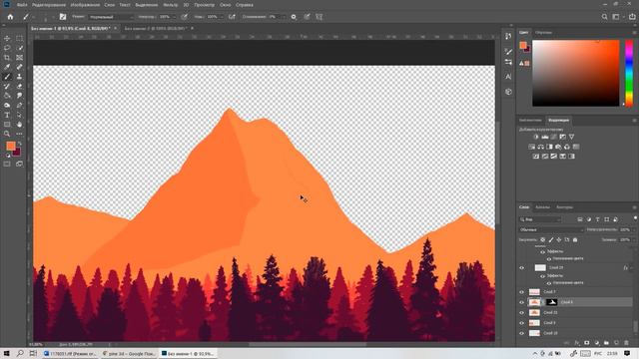Open the layer style fx button
The height and width of the screenshot is (359, 639).
click(x=577, y=343)
